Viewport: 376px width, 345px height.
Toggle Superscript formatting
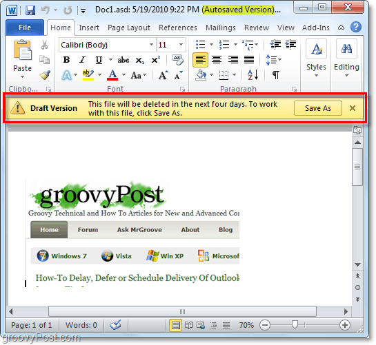[156, 60]
